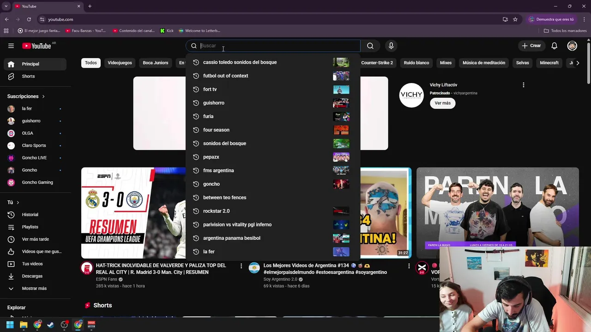
Task: Select suggestion futbol out of context
Action: pos(273,76)
